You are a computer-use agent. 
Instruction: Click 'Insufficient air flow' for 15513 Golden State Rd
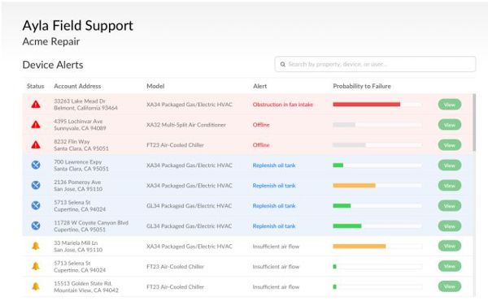click(276, 287)
